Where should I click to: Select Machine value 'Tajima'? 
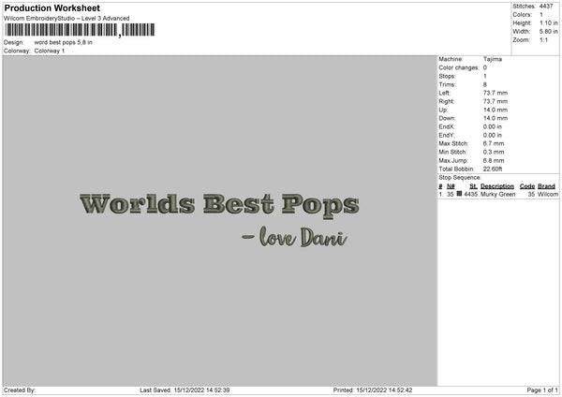tap(493, 59)
